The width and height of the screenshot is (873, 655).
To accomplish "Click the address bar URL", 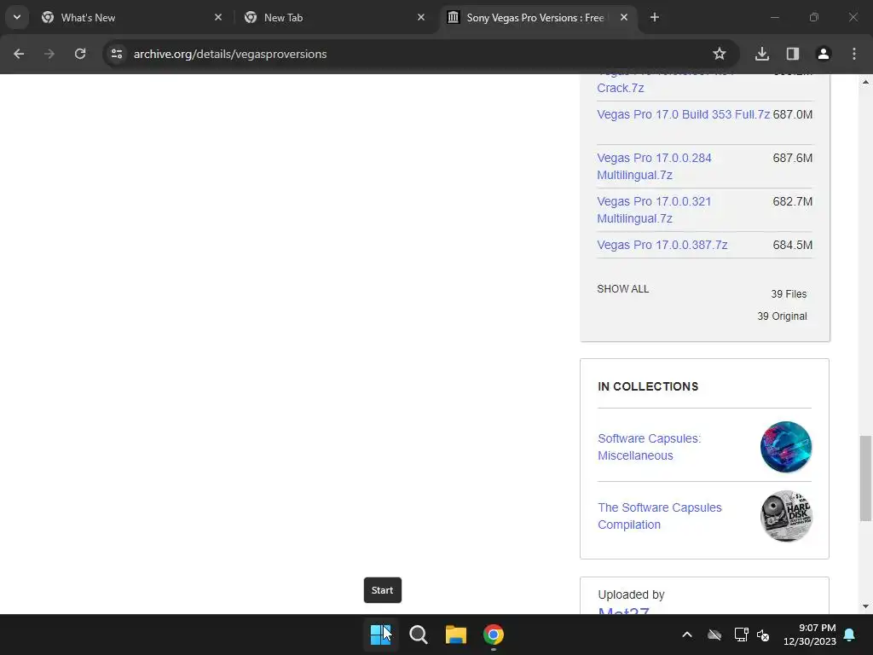I will click(230, 54).
